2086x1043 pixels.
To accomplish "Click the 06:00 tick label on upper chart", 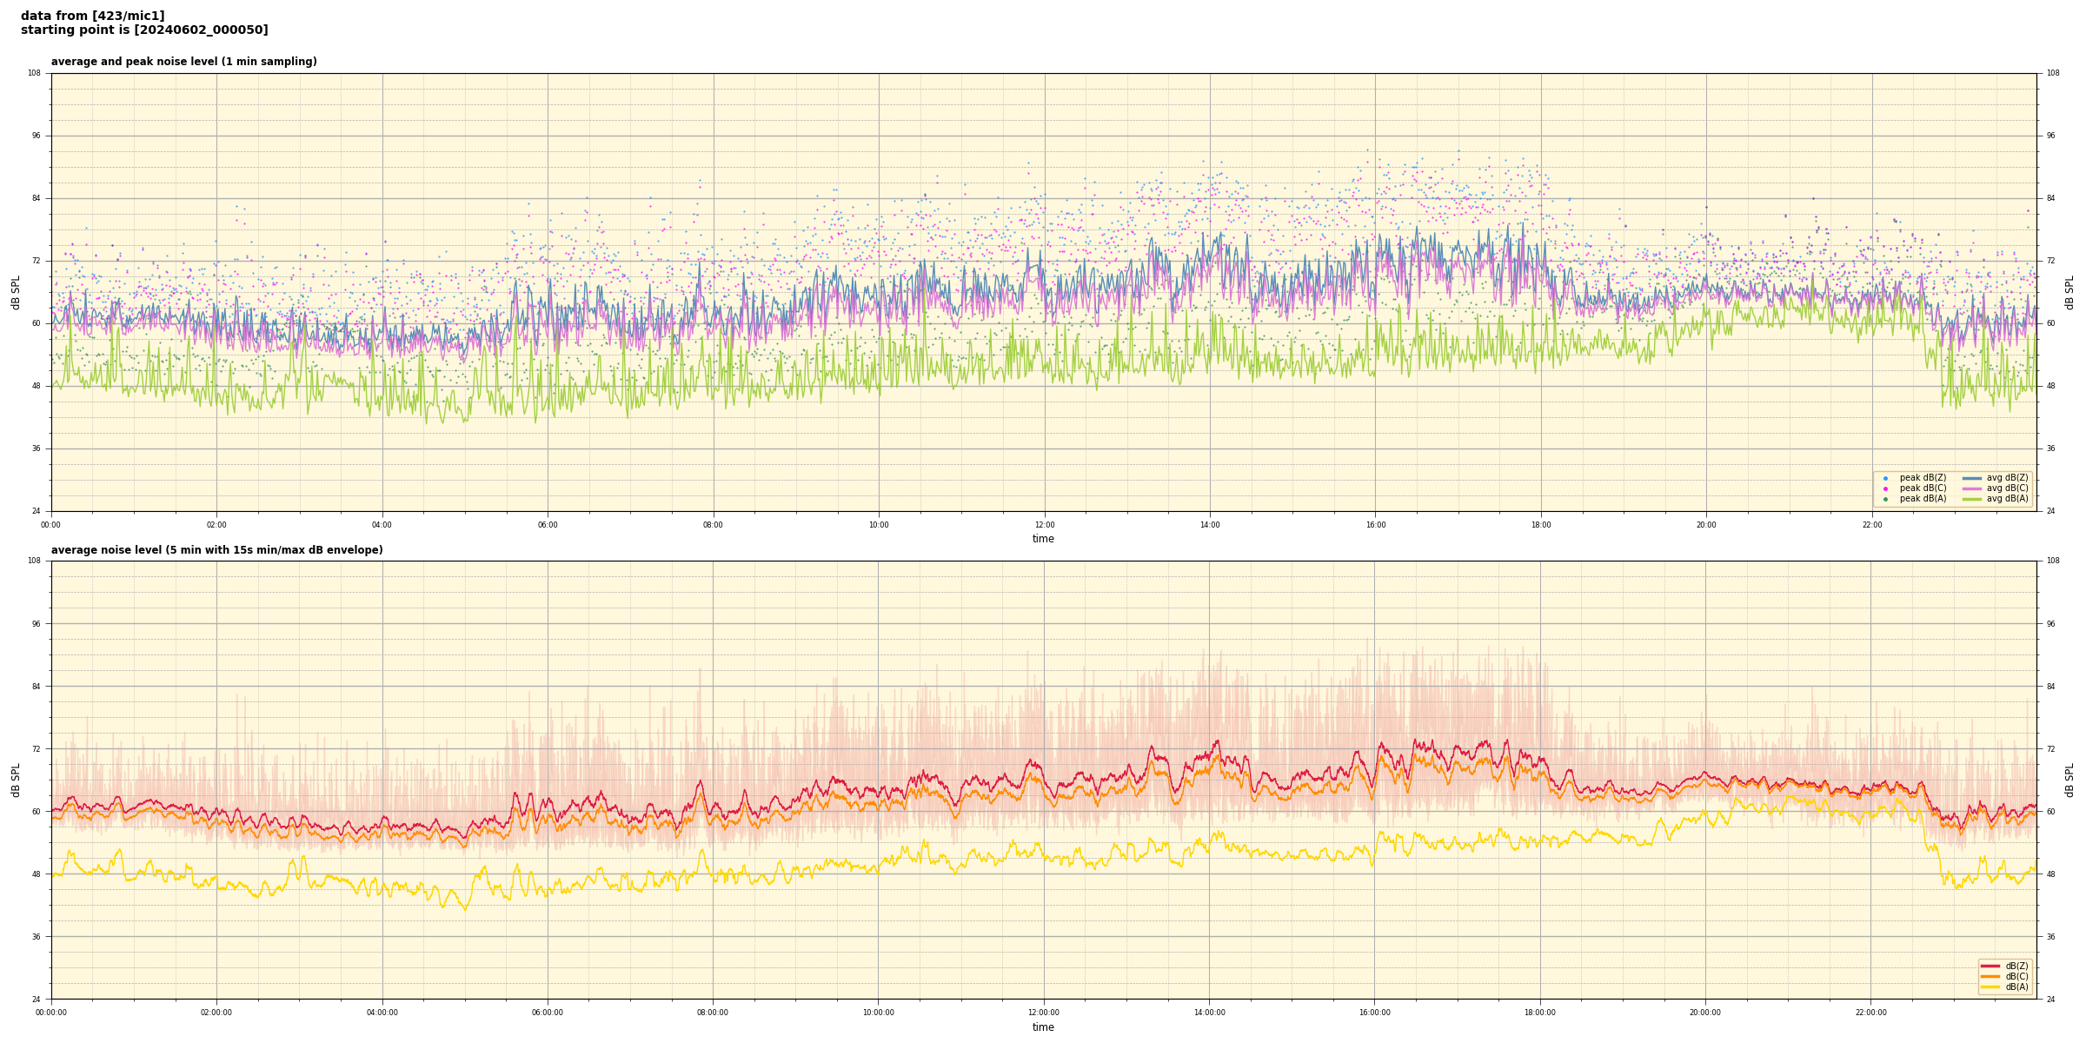I will 548,525.
